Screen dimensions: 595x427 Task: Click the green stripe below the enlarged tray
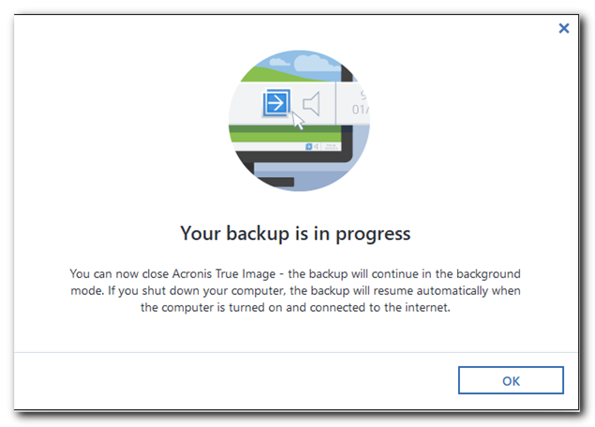click(286, 134)
